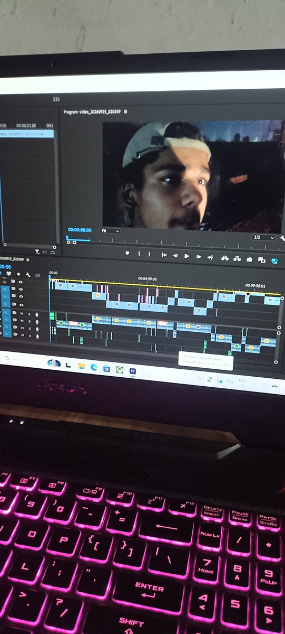Solo audio track A2
Screen dimensions: 285x634
(x=30, y=321)
